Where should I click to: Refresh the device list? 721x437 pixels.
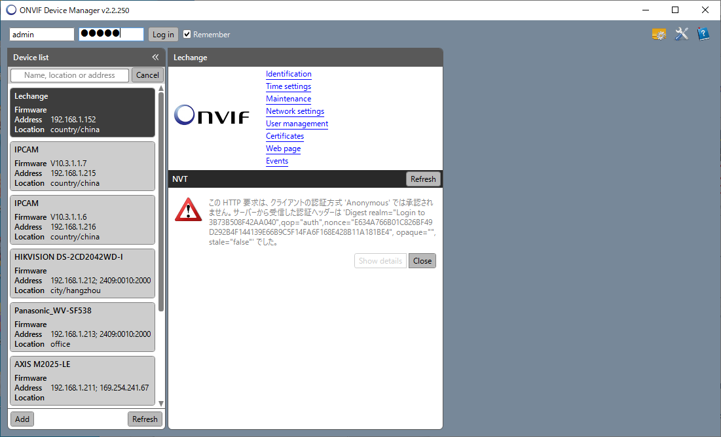pos(145,419)
